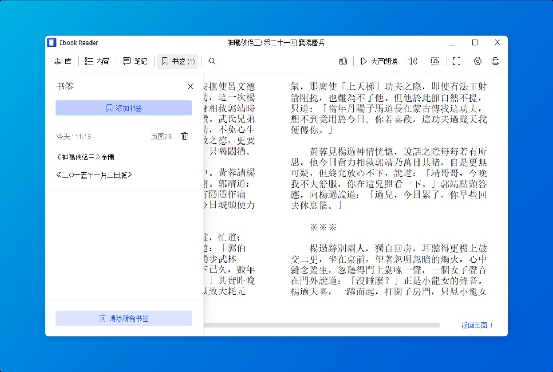
Task: Open the 内容 table of contents panel
Action: click(x=97, y=61)
